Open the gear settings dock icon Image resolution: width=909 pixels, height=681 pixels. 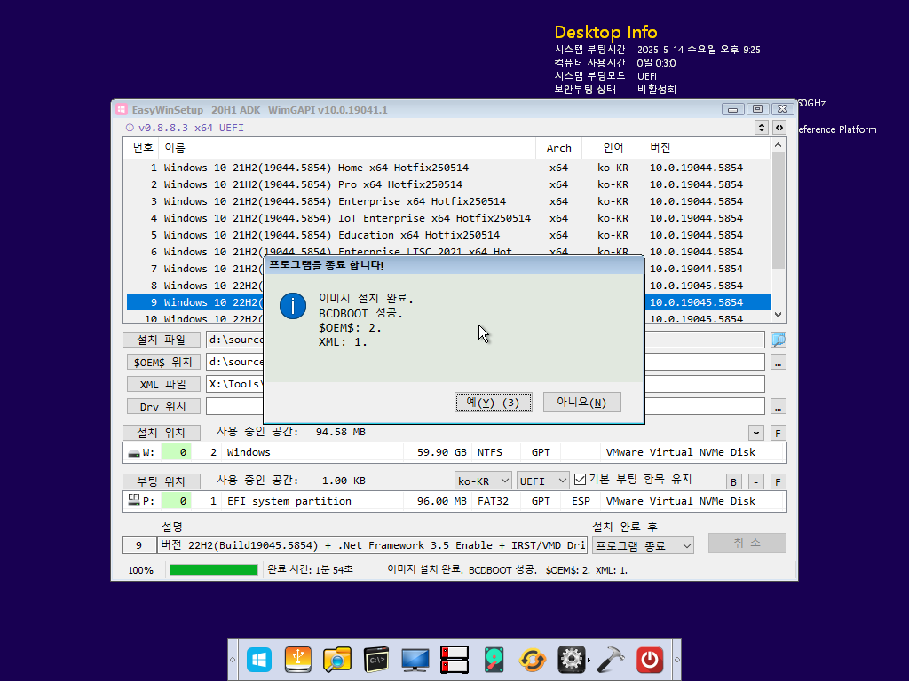(x=571, y=660)
